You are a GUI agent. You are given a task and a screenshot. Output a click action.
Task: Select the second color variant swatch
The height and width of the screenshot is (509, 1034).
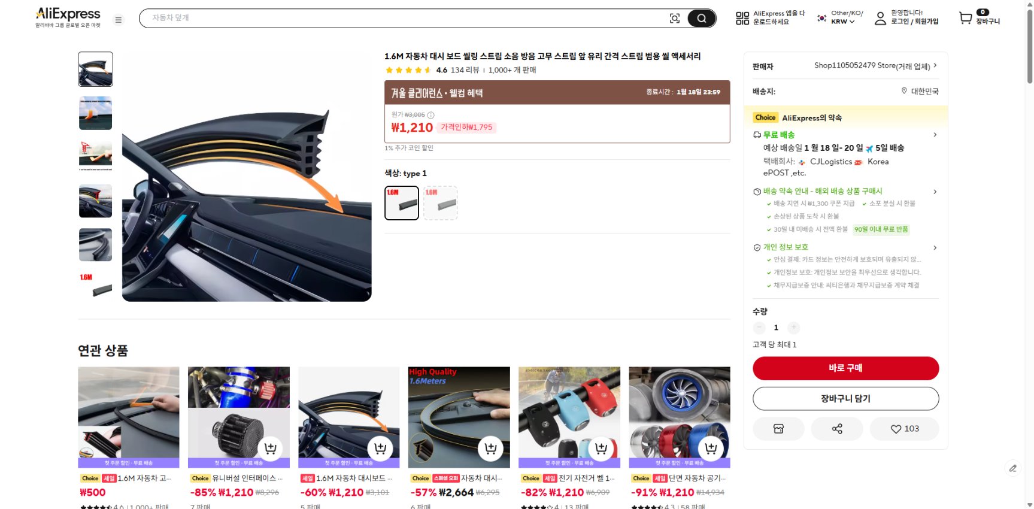click(441, 203)
